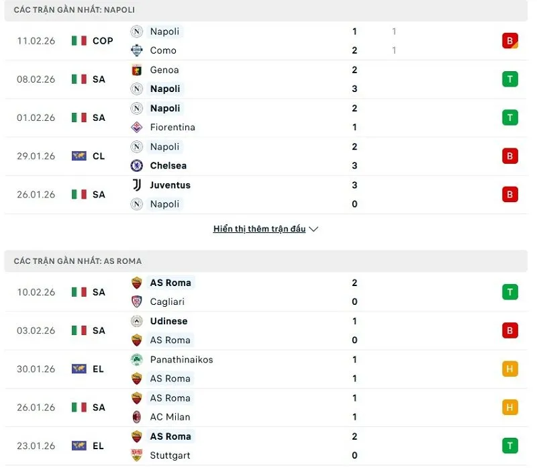Select the Como team crest
This screenshot has width=537, height=468.
[x=136, y=50]
